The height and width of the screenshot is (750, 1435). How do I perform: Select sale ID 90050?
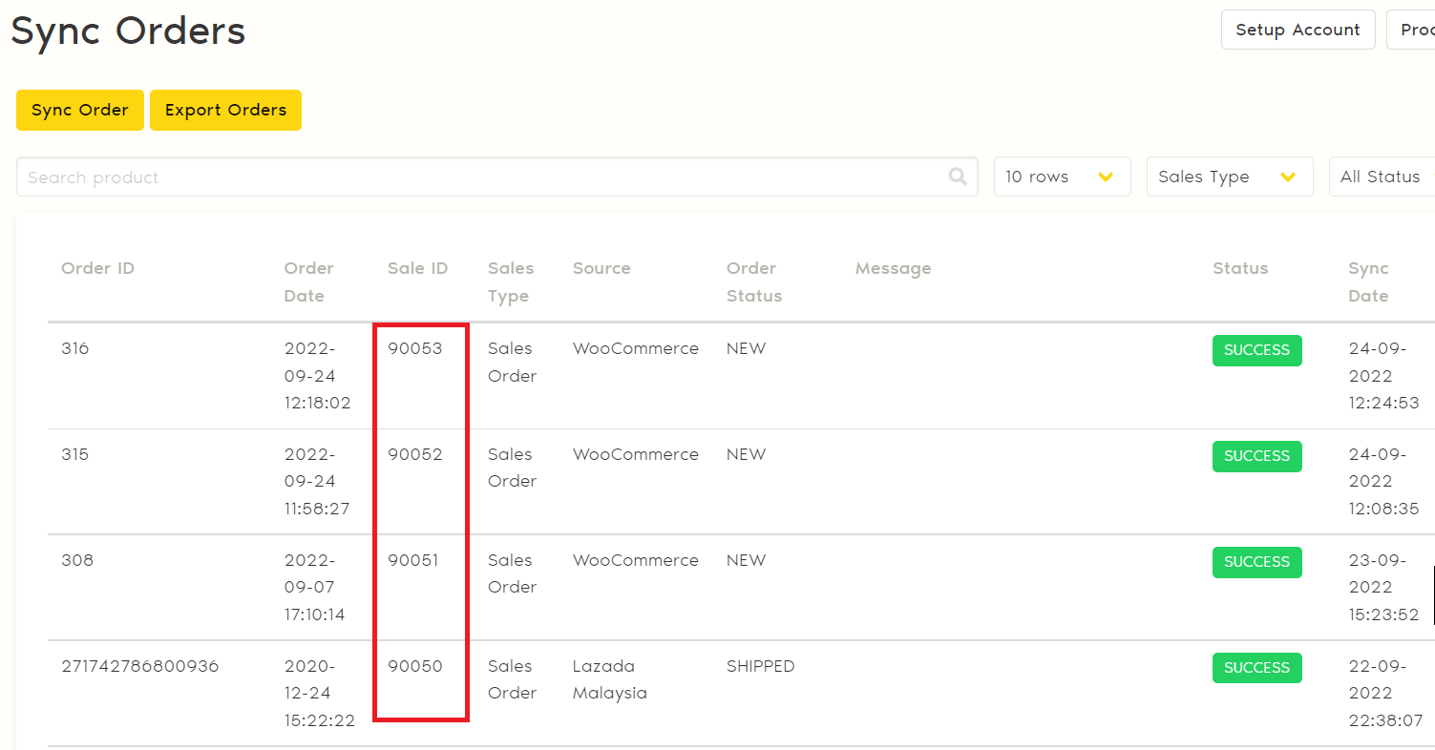coord(415,666)
